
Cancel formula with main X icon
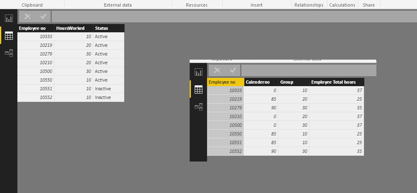pos(28,17)
